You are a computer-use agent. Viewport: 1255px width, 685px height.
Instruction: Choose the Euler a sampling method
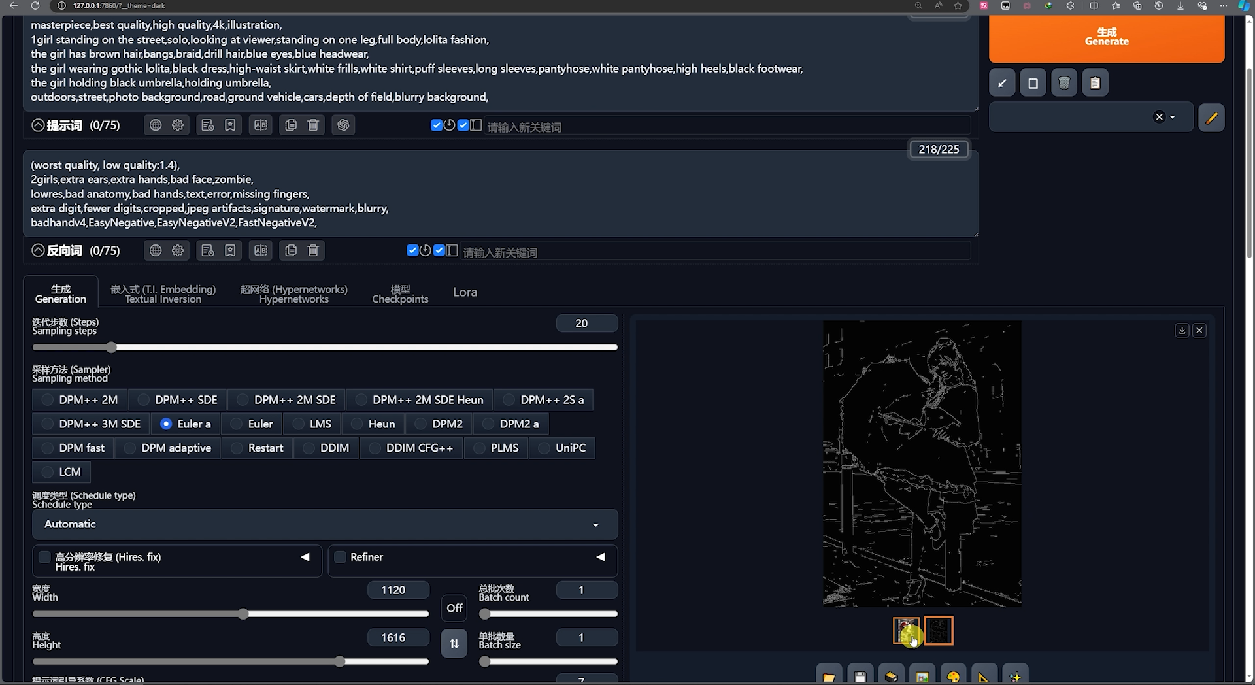pos(186,424)
